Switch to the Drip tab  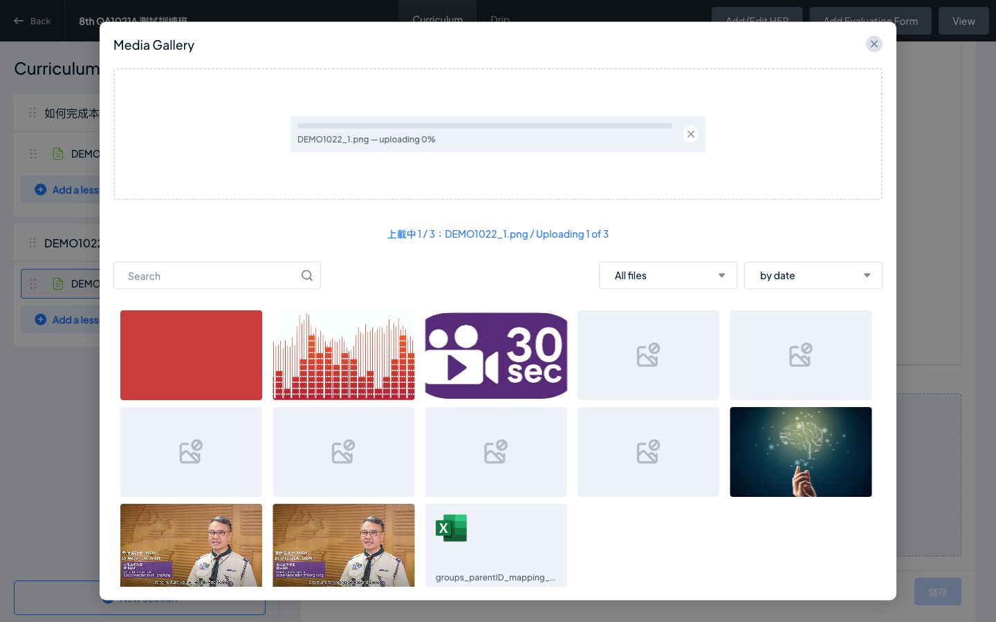click(500, 20)
